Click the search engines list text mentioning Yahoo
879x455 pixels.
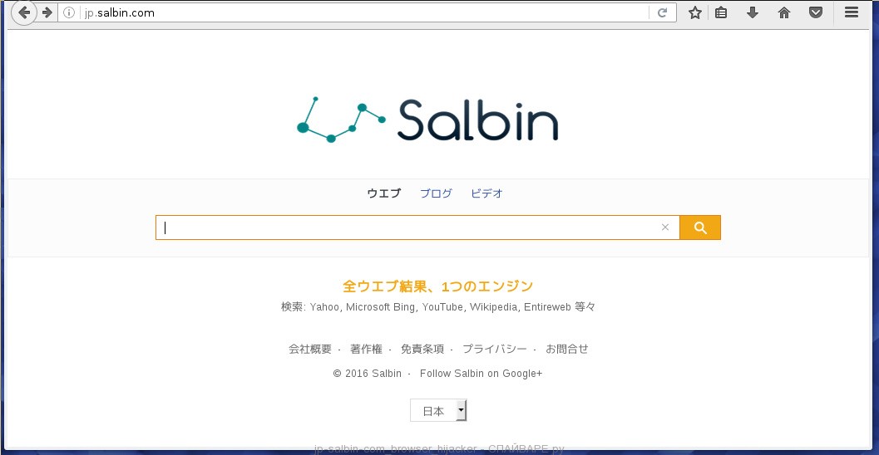[x=437, y=306]
